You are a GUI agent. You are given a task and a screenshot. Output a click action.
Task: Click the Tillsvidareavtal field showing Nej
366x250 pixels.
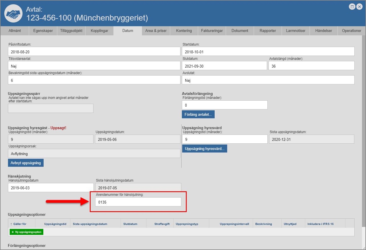point(94,66)
